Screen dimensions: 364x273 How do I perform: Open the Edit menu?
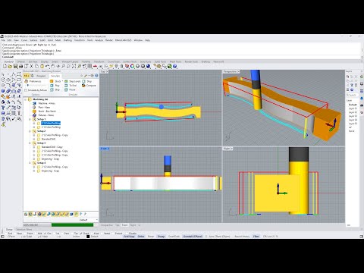(9, 40)
